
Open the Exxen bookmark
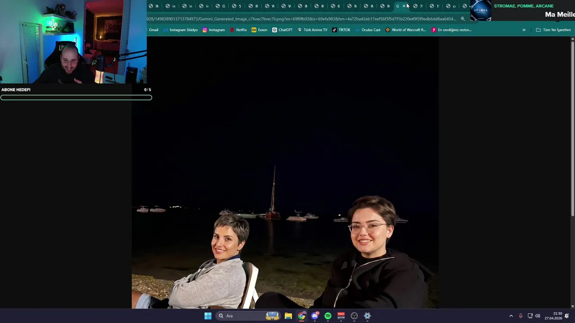coord(259,30)
